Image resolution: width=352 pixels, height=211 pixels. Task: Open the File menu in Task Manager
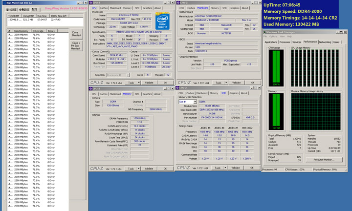(x=265, y=36)
